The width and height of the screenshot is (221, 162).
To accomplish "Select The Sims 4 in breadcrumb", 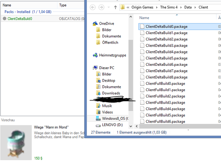I will coord(169,7).
